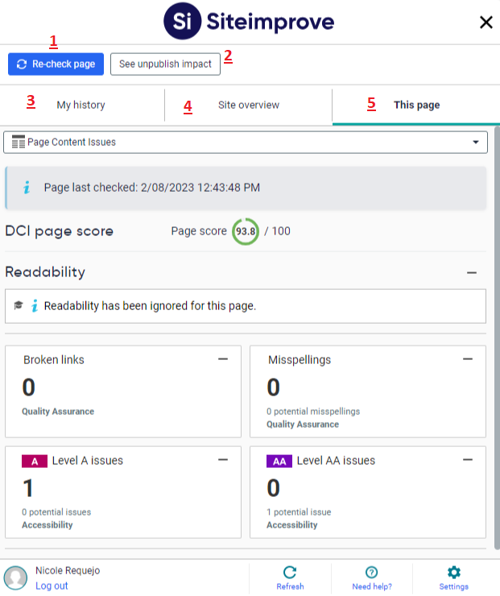The image size is (500, 596).
Task: Open the Page Content Issues dropdown
Action: [246, 143]
